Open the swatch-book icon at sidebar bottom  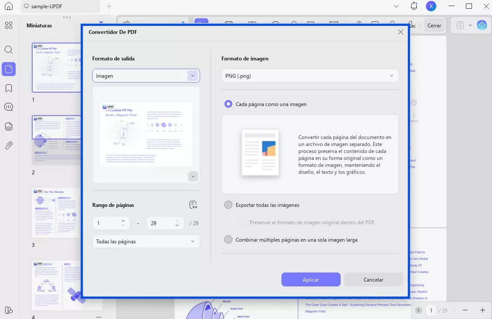[x=9, y=310]
